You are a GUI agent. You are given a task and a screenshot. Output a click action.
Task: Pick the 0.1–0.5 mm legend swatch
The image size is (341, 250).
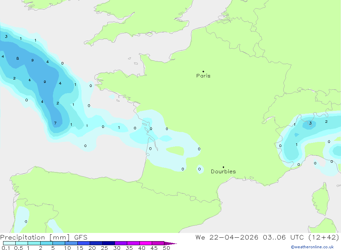tap(9, 243)
